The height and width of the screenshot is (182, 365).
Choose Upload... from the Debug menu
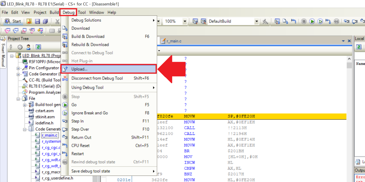pos(109,69)
